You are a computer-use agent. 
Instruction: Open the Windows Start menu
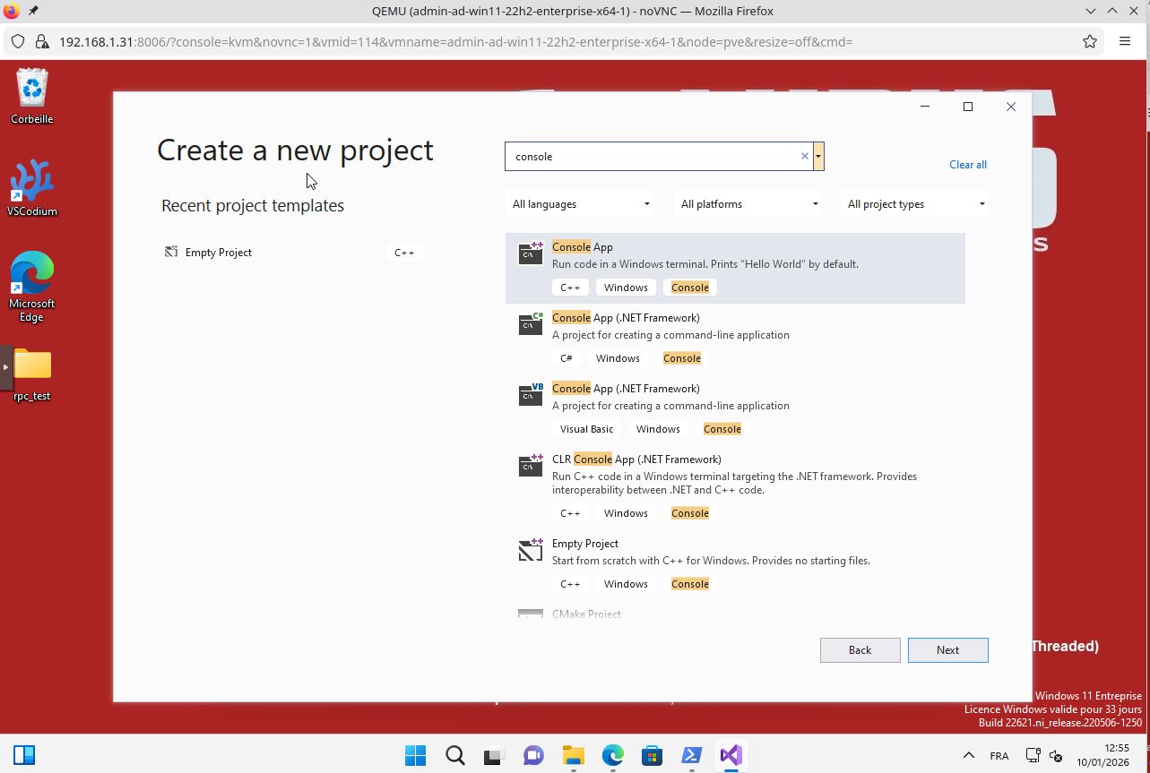tap(415, 755)
